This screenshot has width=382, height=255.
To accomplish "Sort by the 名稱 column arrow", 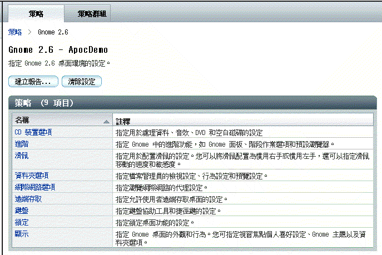I will (106, 122).
